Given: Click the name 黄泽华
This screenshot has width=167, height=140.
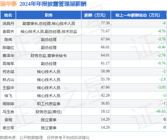Looking at the screenshot, I should click(8, 56).
